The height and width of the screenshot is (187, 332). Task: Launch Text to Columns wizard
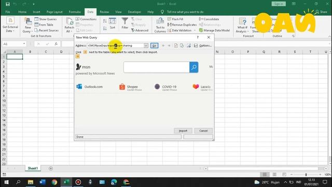(160, 25)
